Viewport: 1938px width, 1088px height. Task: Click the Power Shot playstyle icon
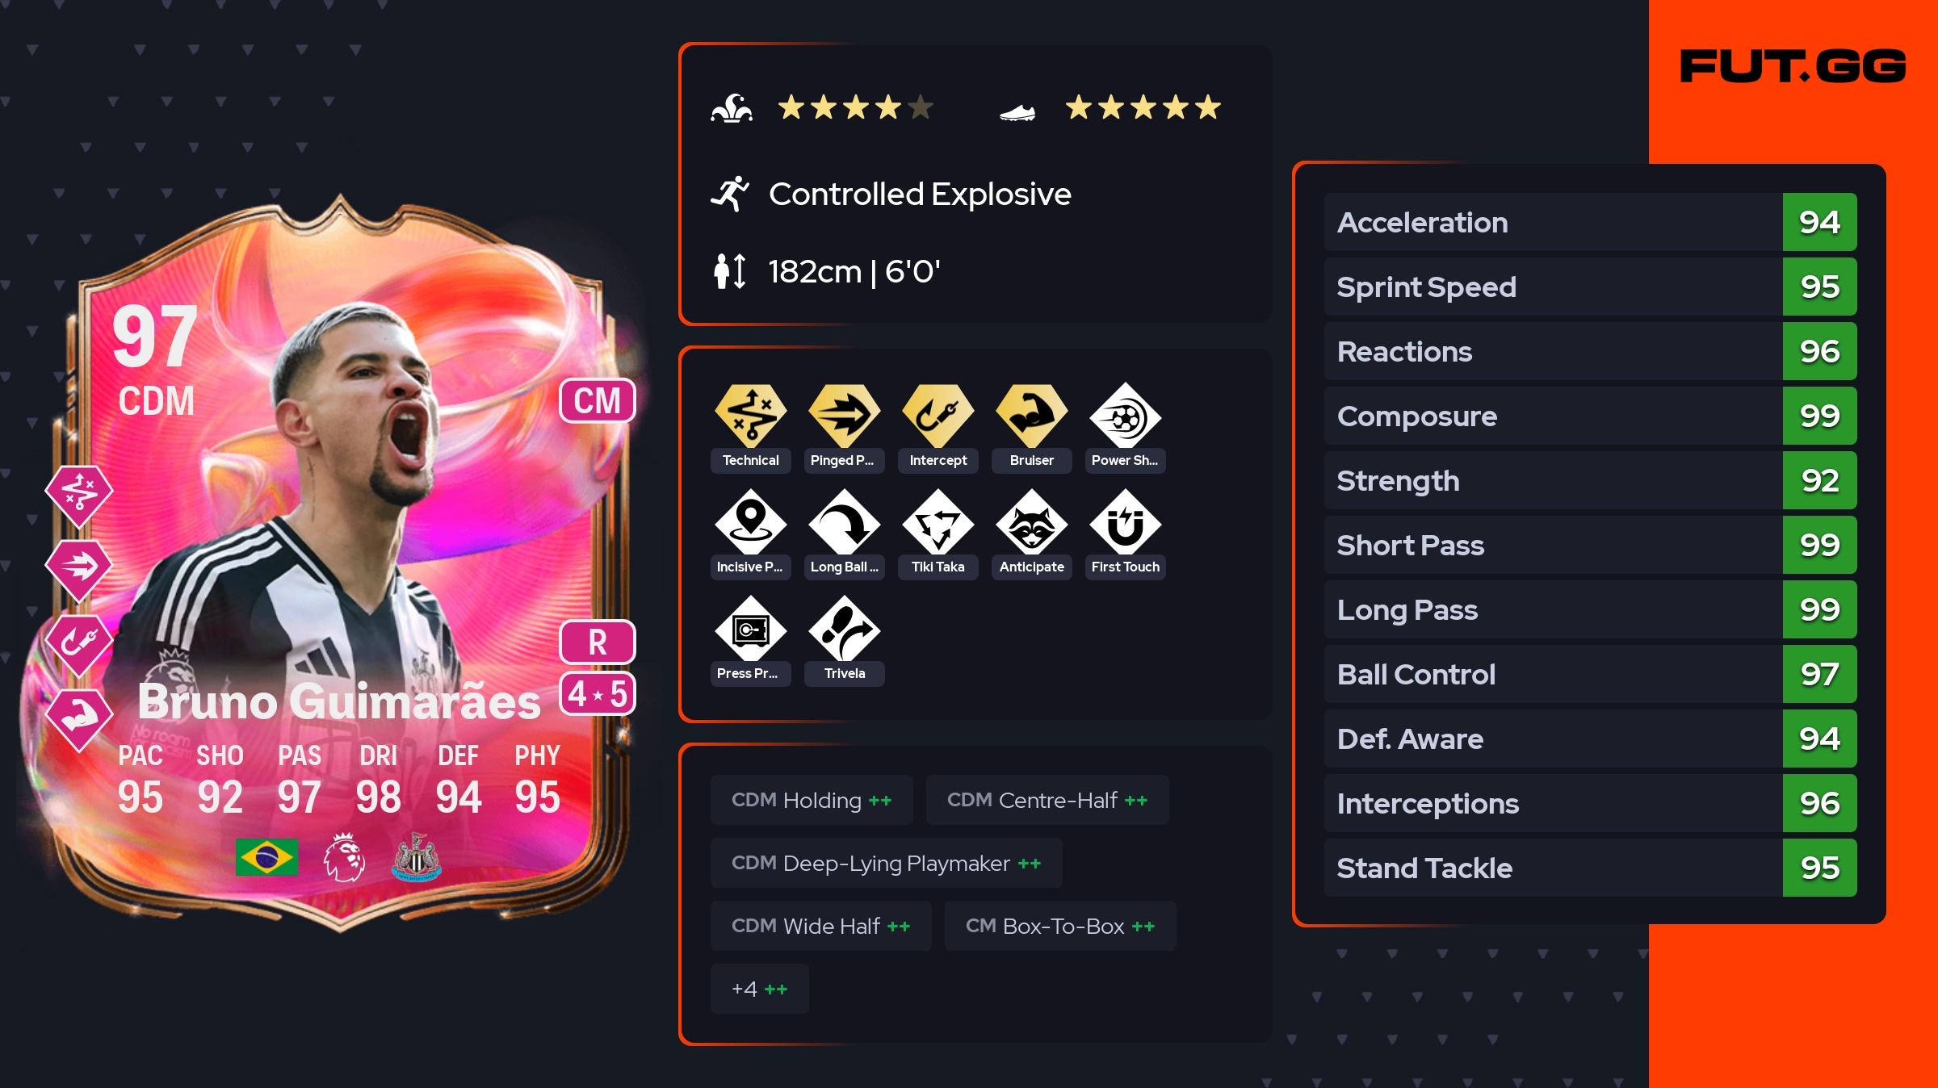[x=1126, y=416]
